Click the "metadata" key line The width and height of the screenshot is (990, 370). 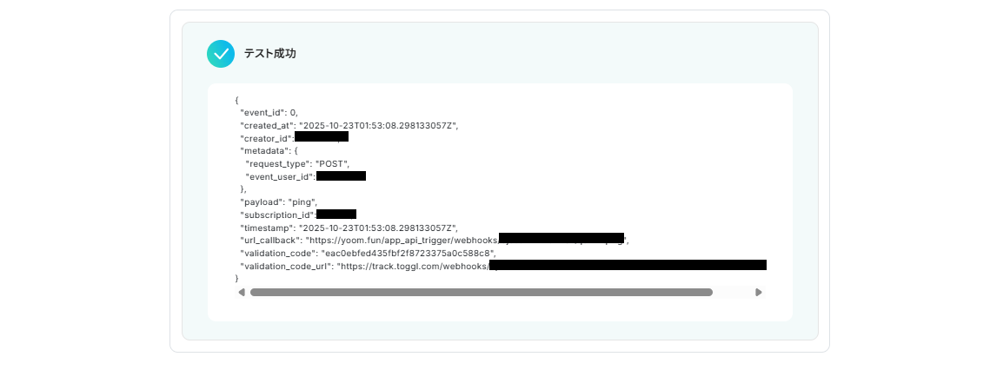tap(269, 151)
